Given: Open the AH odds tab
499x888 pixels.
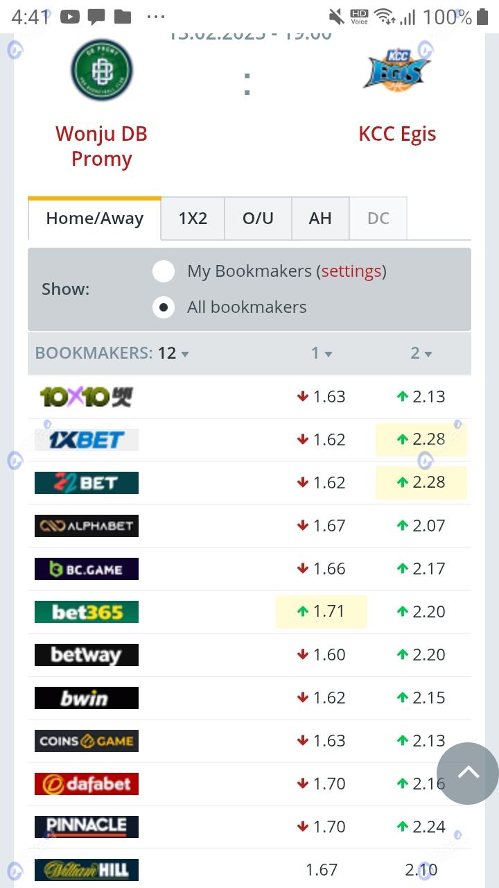Looking at the screenshot, I should pyautogui.click(x=320, y=219).
